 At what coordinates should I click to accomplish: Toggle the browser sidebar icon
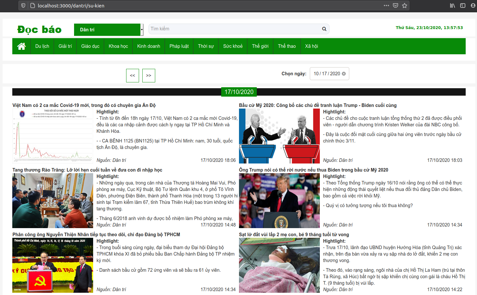(463, 5)
